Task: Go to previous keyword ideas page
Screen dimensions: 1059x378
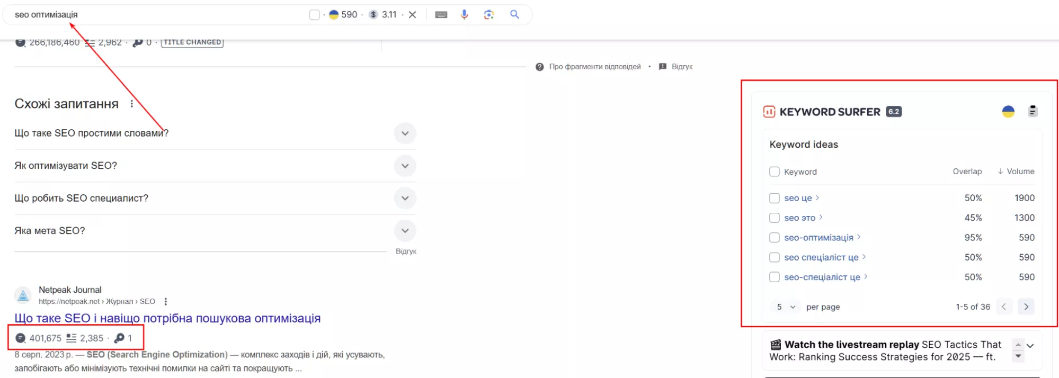Action: pyautogui.click(x=1004, y=307)
